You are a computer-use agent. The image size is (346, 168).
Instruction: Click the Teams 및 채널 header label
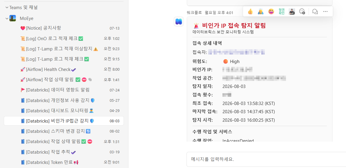(x=24, y=8)
